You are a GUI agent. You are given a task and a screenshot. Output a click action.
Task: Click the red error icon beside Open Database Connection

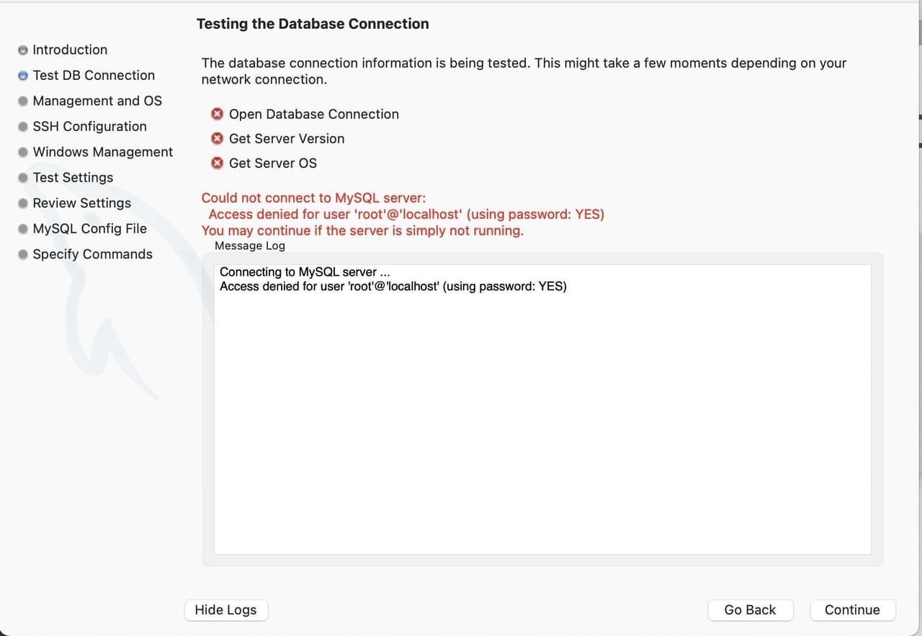pos(217,114)
